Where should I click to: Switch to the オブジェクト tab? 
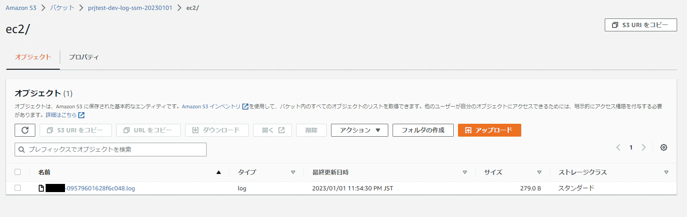tap(33, 57)
